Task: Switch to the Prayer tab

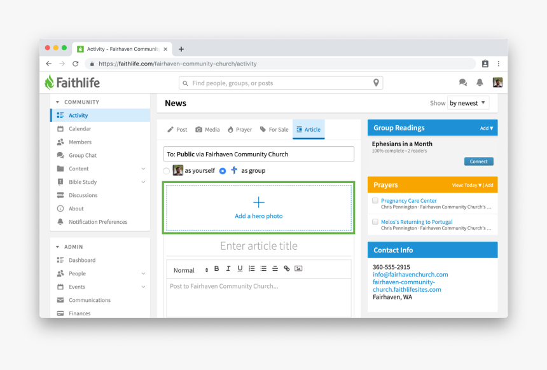Action: (240, 130)
